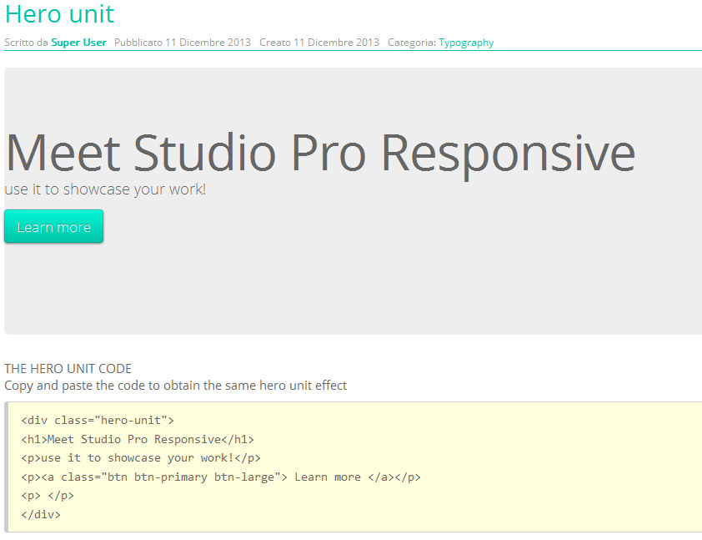This screenshot has height=540, width=702.
Task: Click the Super User author link
Action: 78,43
